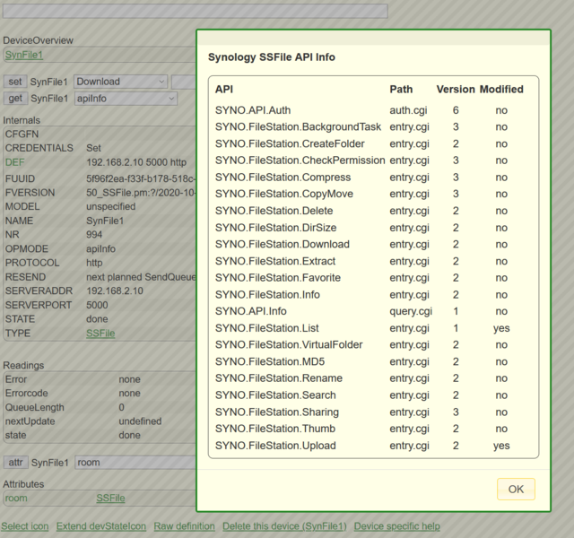Click the query.cgi path cell
The height and width of the screenshot is (538, 574).
(x=411, y=311)
